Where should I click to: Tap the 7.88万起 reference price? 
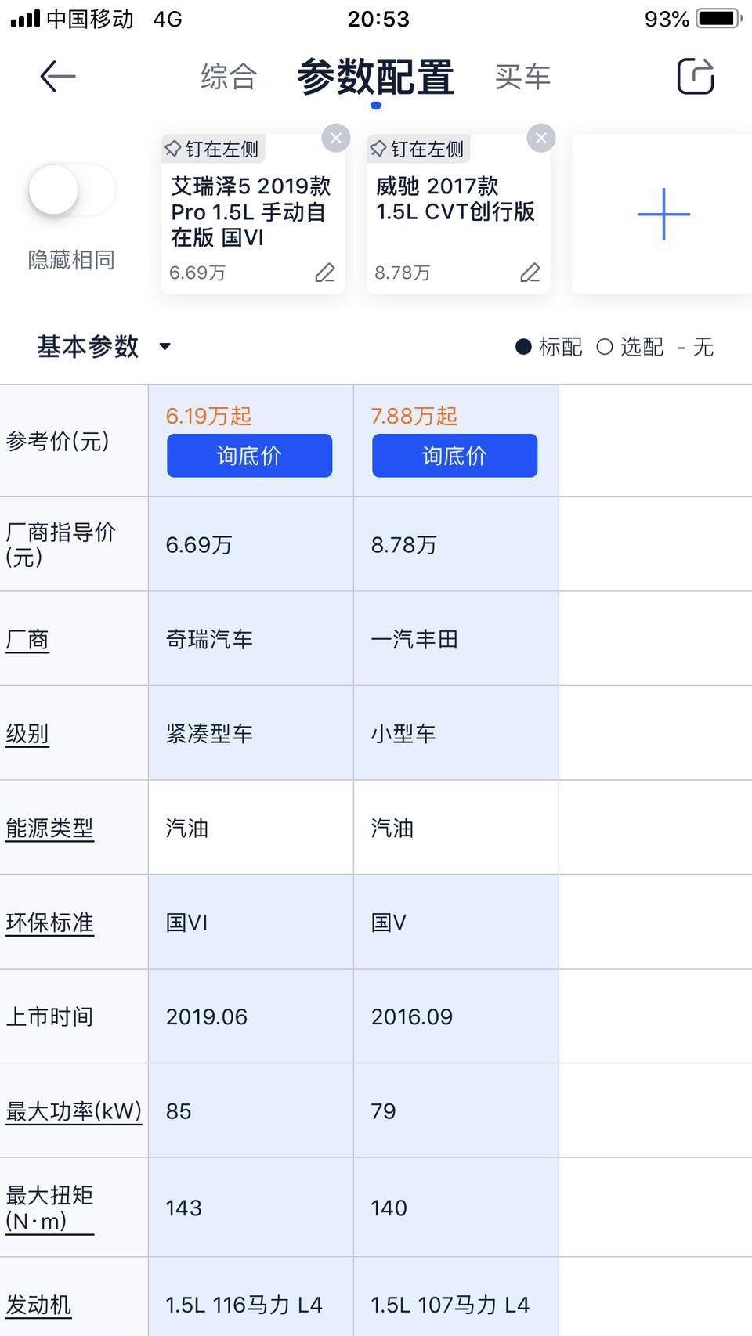click(414, 416)
